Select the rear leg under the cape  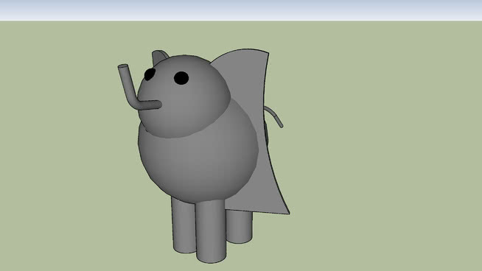click(239, 227)
